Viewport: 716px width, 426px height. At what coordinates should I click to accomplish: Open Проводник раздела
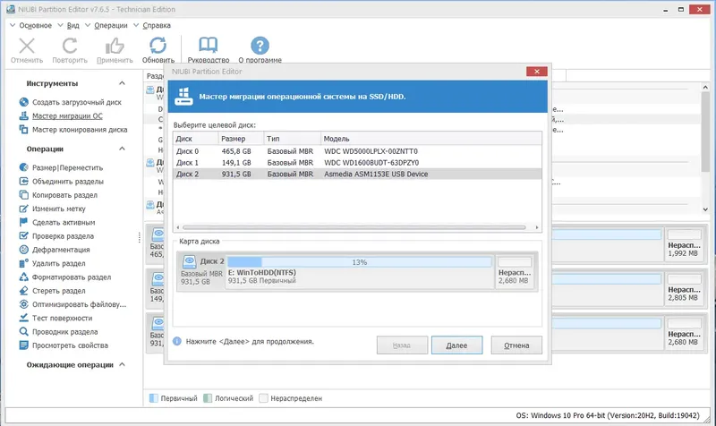pos(64,332)
